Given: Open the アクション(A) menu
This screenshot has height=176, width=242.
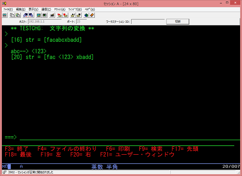Looking at the screenshot, I should 60,9.
